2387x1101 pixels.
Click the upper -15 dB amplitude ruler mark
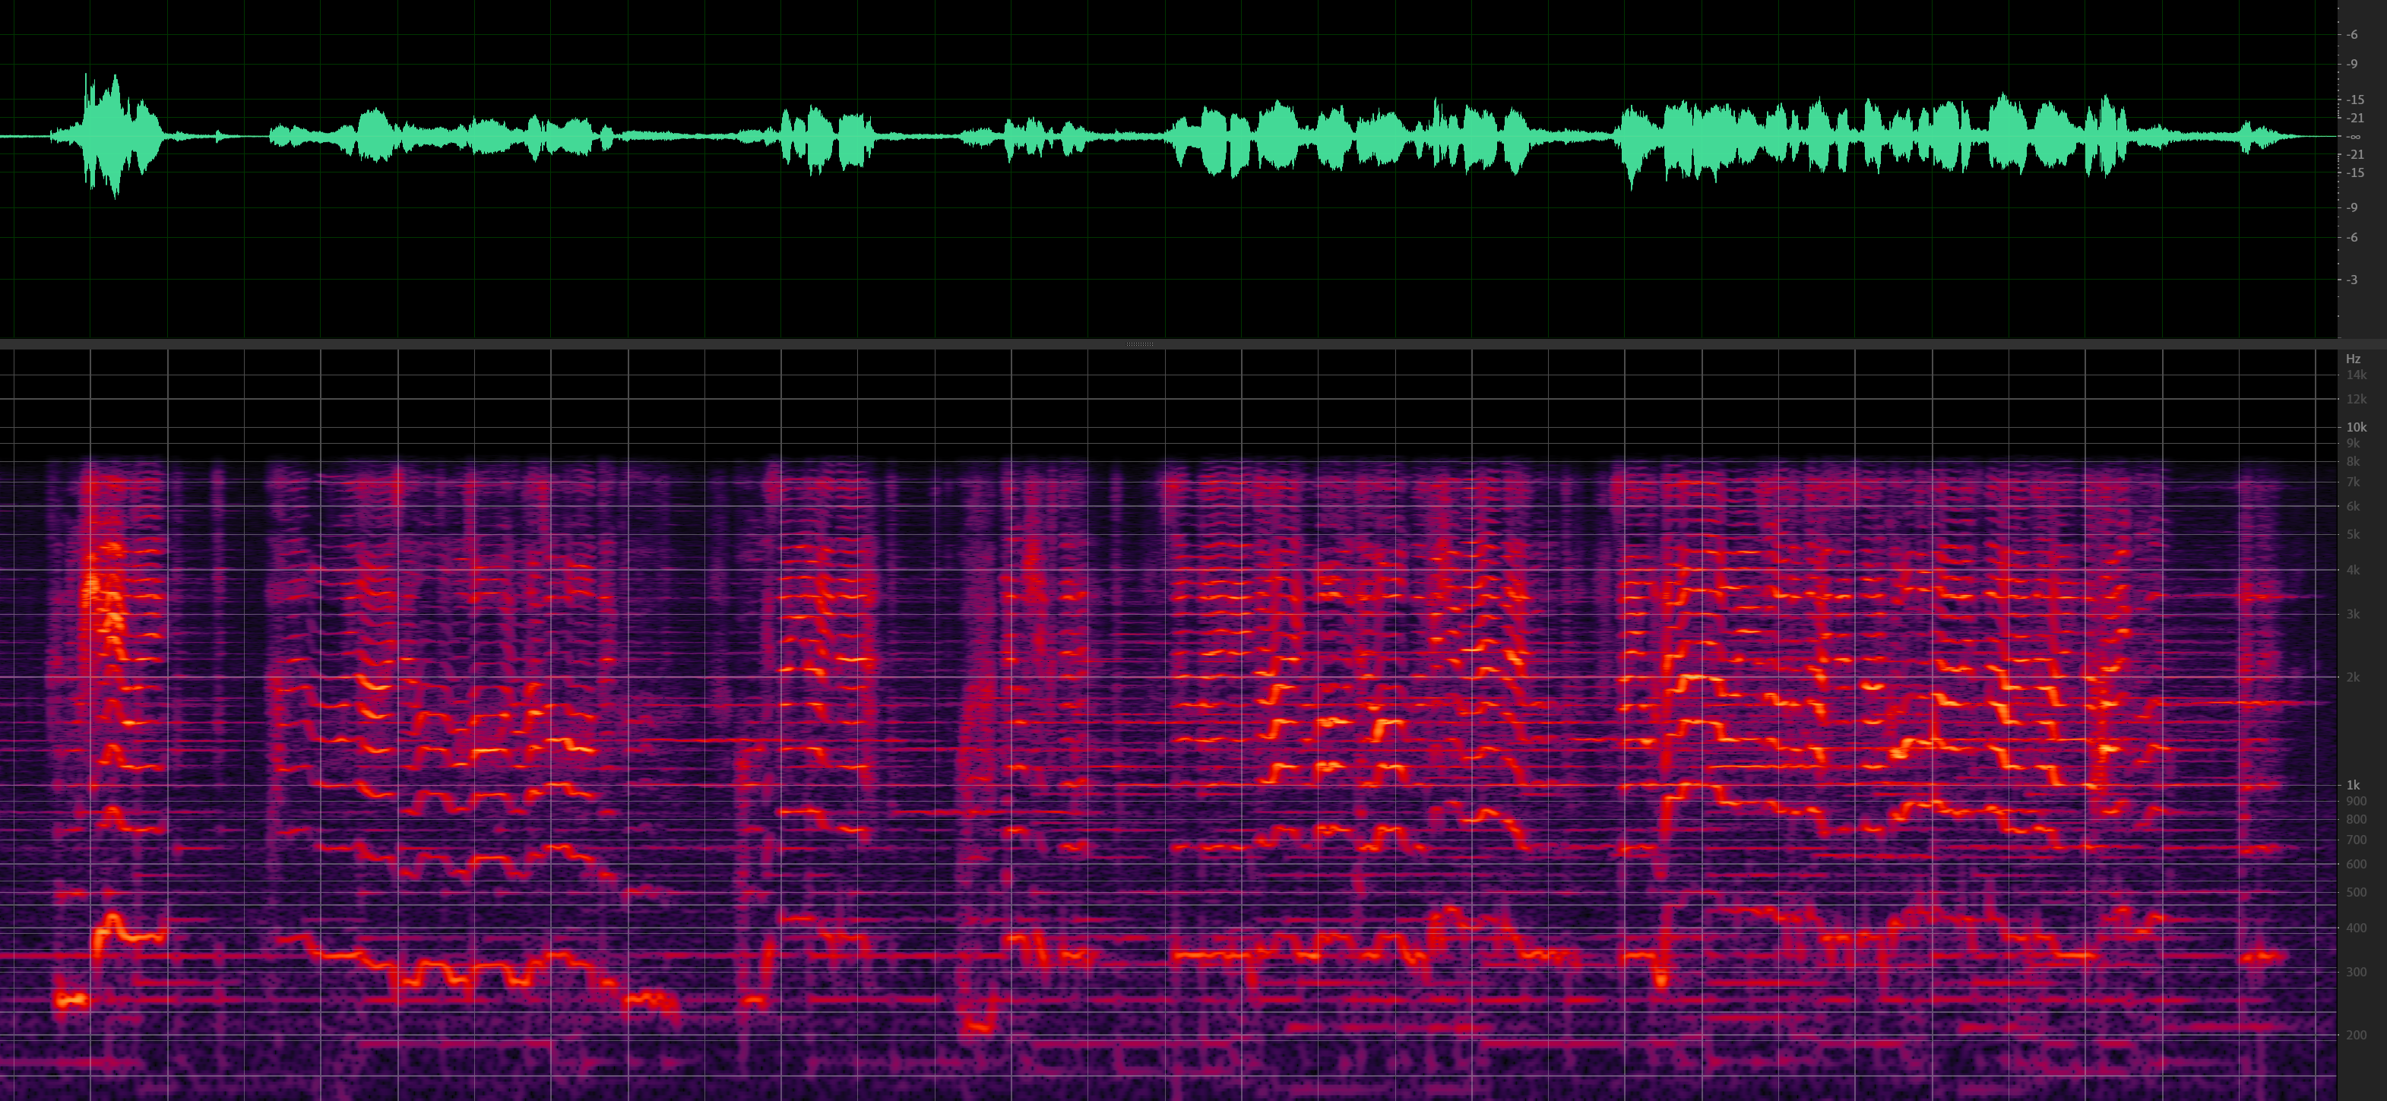(2354, 100)
